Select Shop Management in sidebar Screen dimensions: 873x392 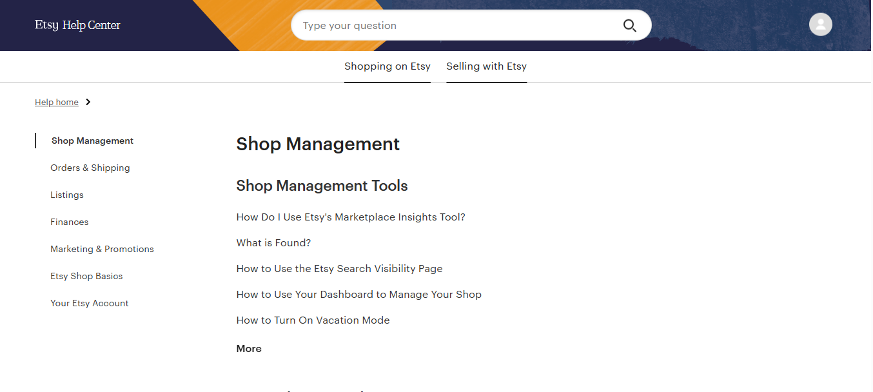92,141
